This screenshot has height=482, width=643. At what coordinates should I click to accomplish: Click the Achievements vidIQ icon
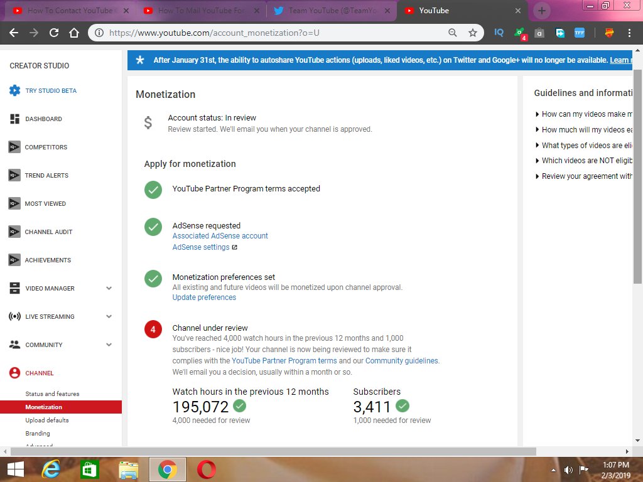[14, 260]
